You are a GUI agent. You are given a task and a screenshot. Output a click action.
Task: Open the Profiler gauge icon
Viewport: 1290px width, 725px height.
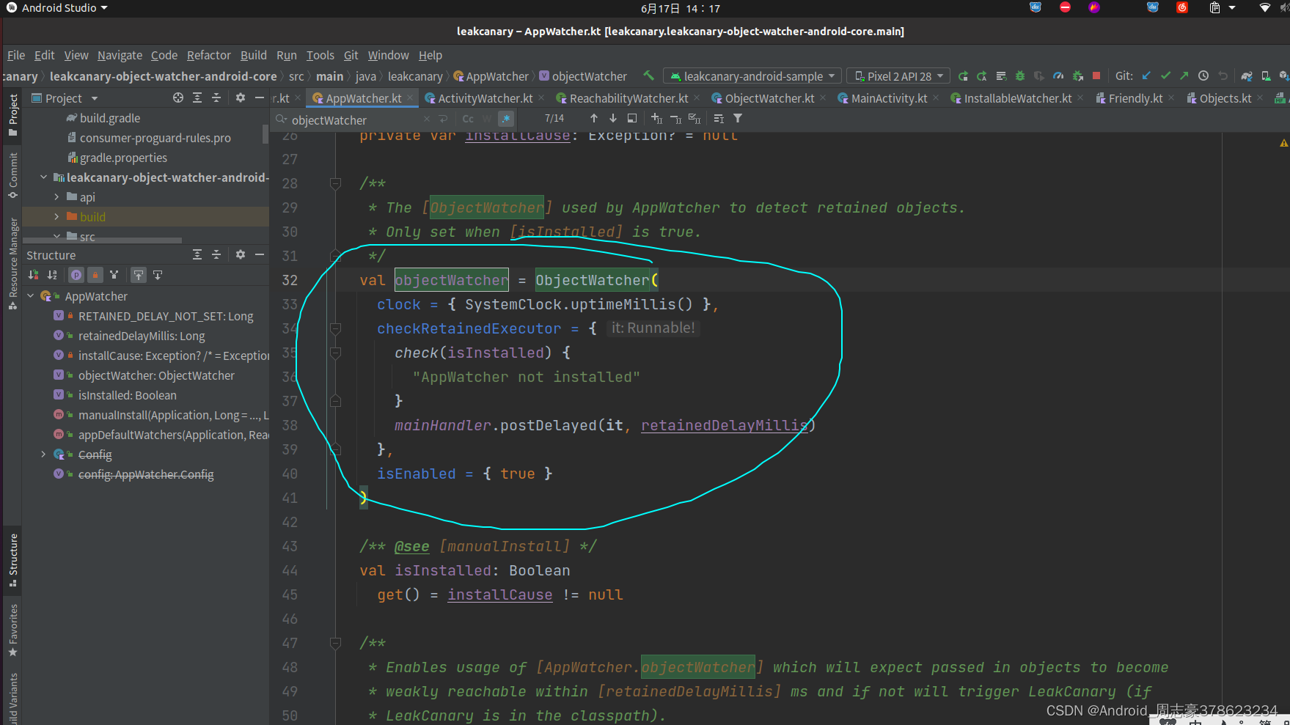[1058, 76]
